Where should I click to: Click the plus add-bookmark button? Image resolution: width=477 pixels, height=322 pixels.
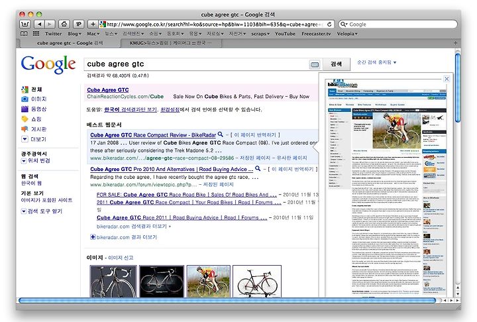point(93,24)
